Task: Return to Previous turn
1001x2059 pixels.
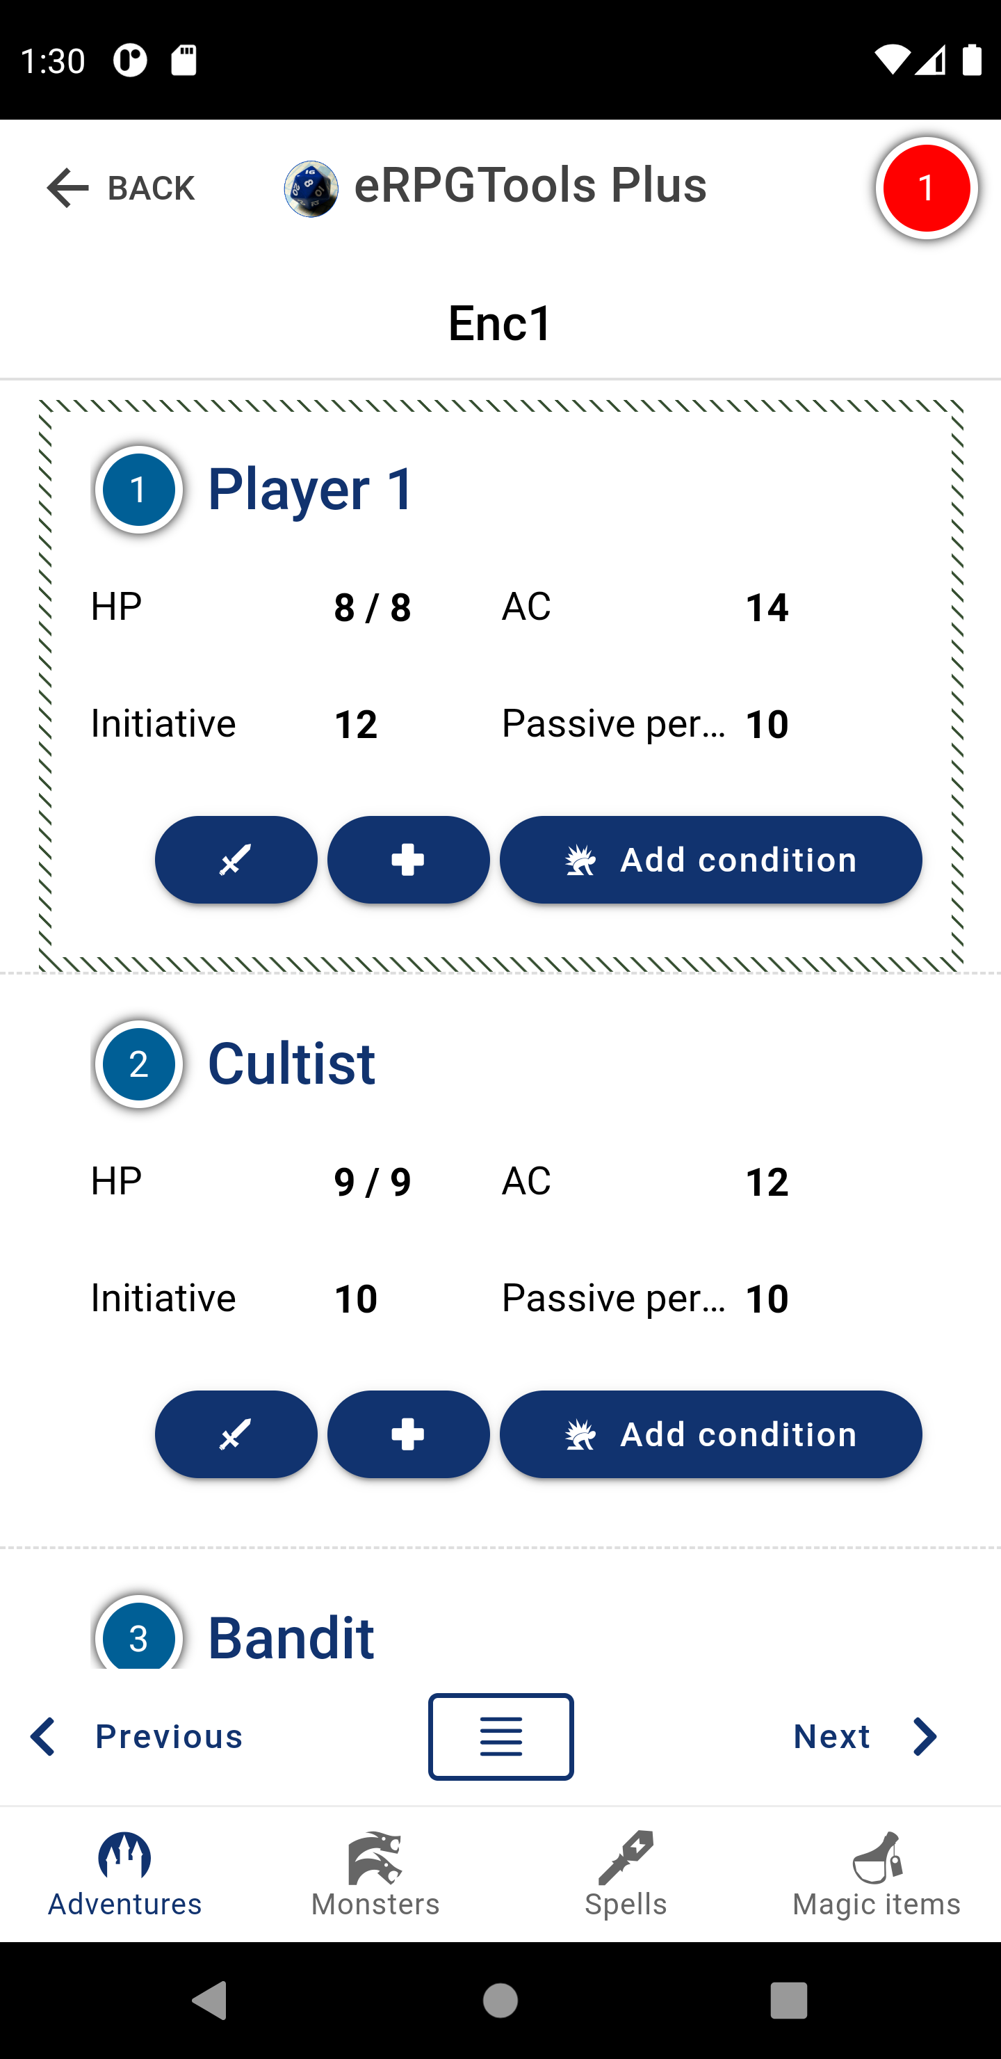Action: [x=135, y=1736]
